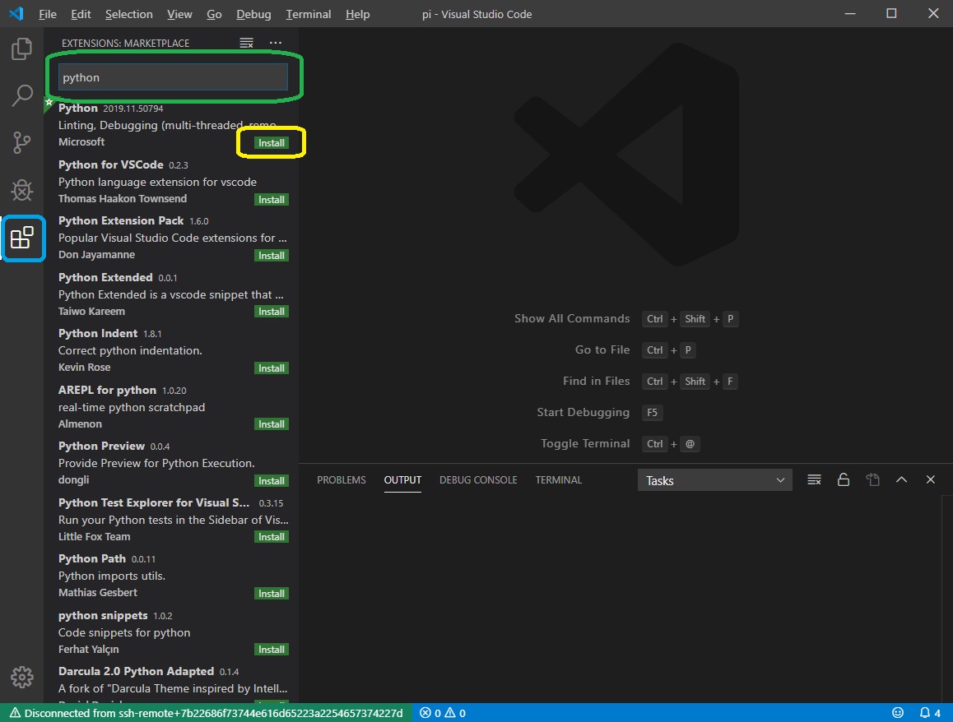Click the feedback smiley in status bar

(x=897, y=713)
